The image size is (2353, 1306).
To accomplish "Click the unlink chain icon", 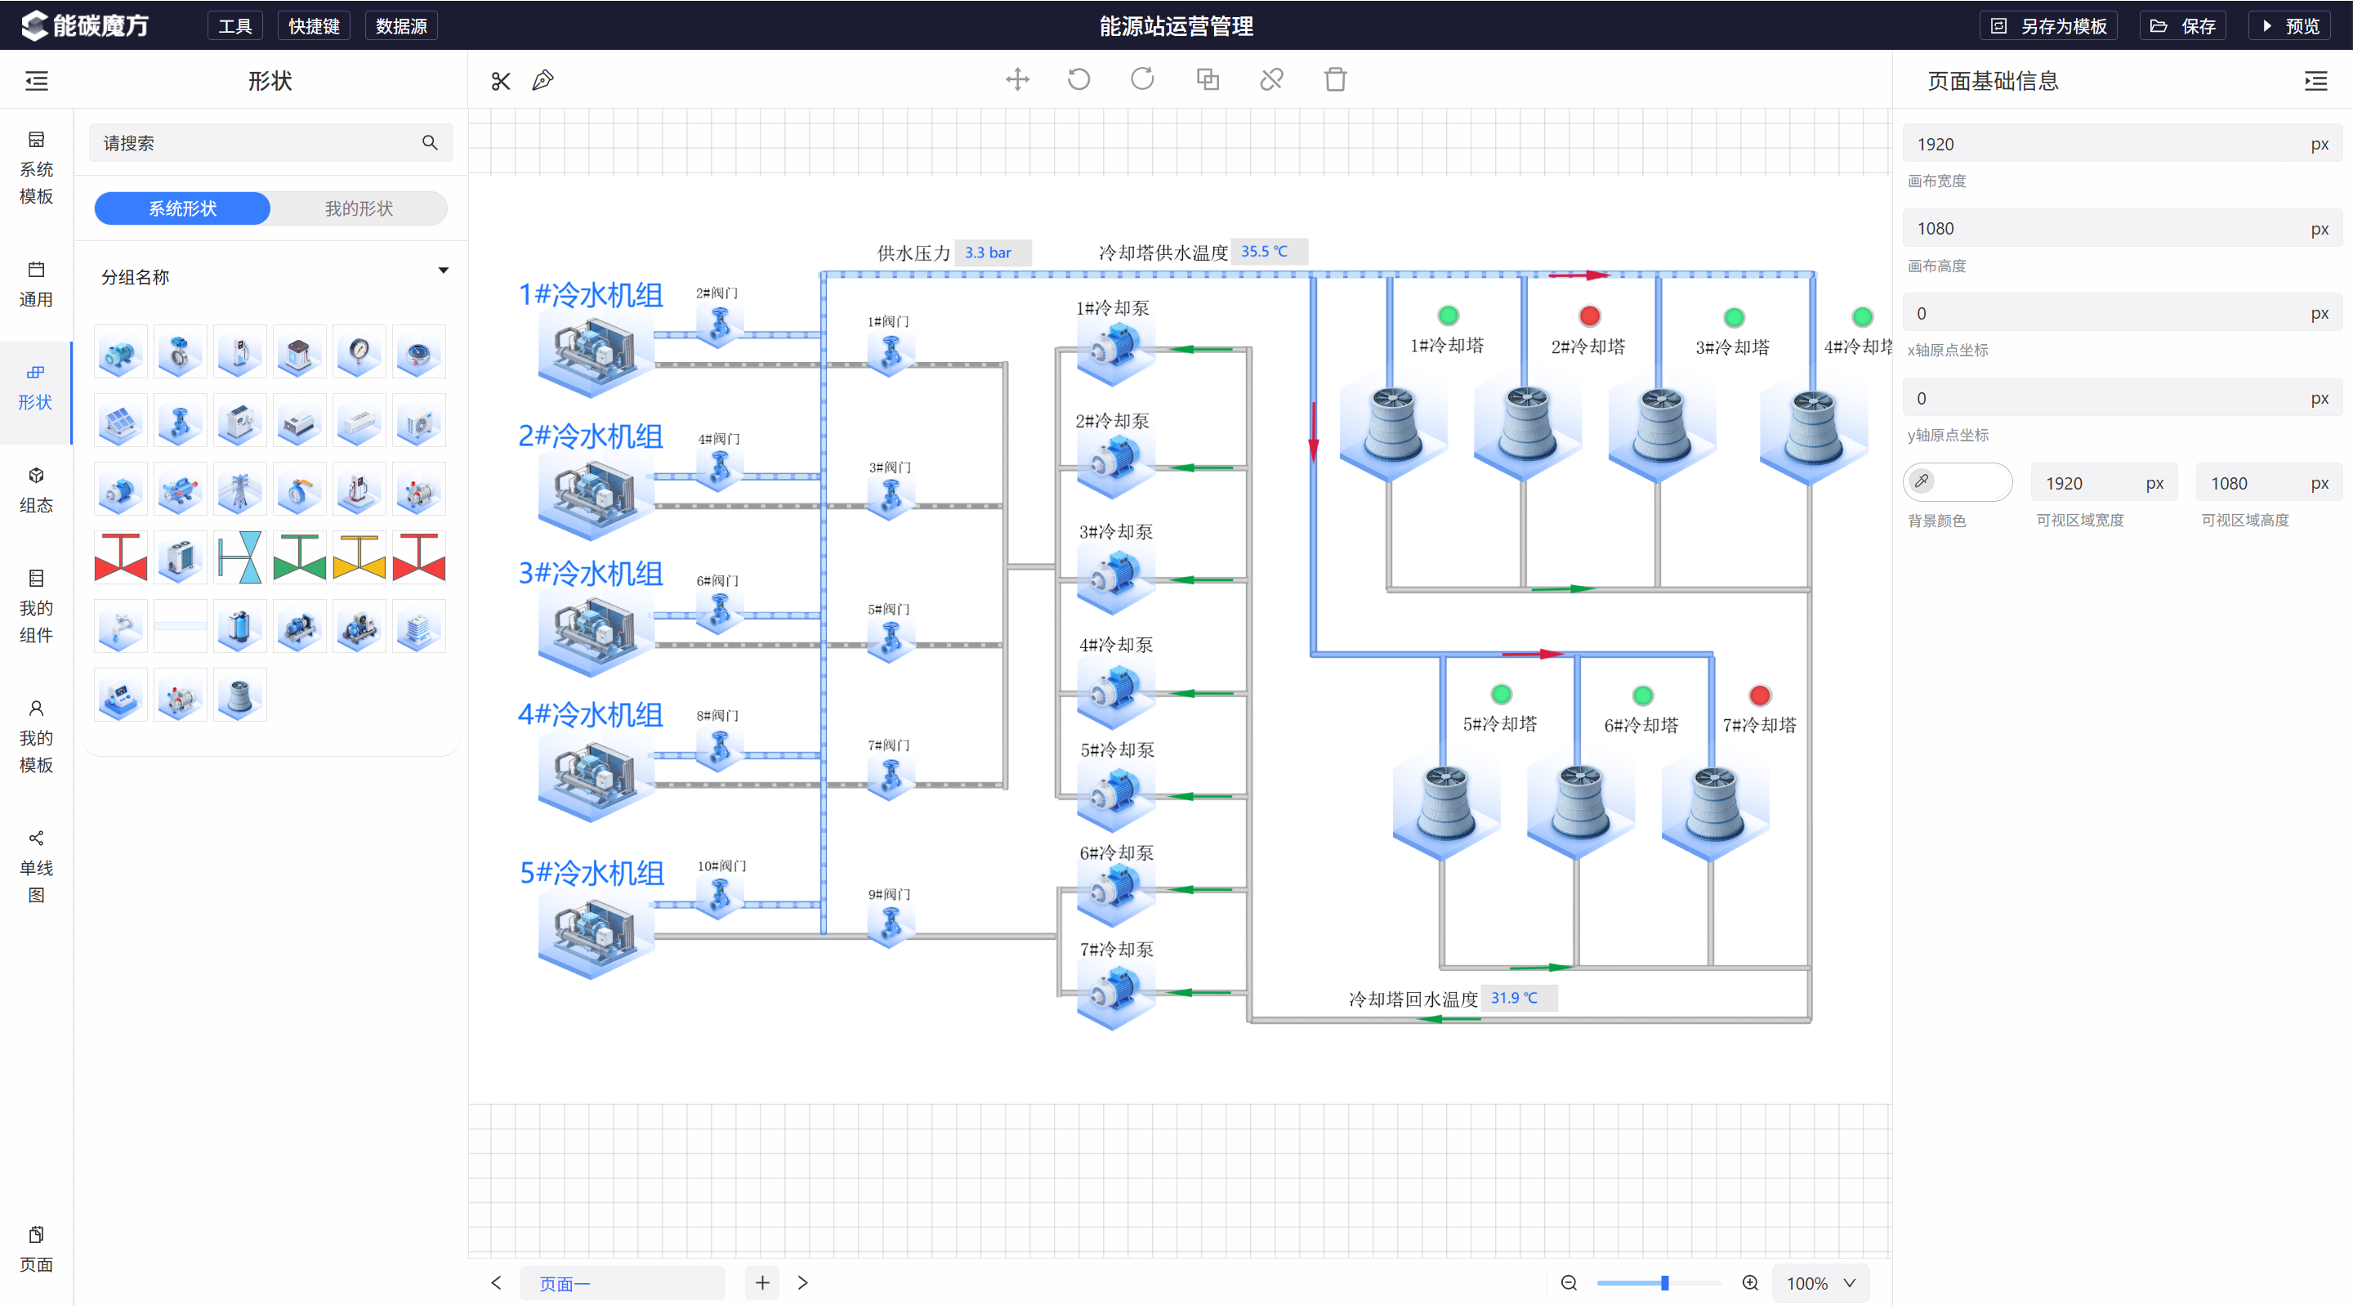I will [1271, 79].
